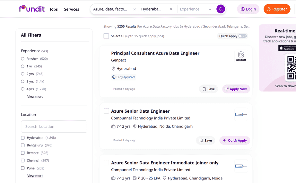Click the All Filters heading
The image size is (296, 183).
tap(31, 35)
